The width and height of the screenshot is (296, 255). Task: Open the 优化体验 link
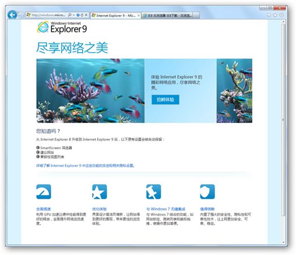99,209
